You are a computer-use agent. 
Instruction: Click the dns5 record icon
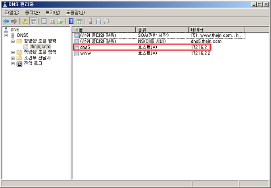click(x=77, y=47)
